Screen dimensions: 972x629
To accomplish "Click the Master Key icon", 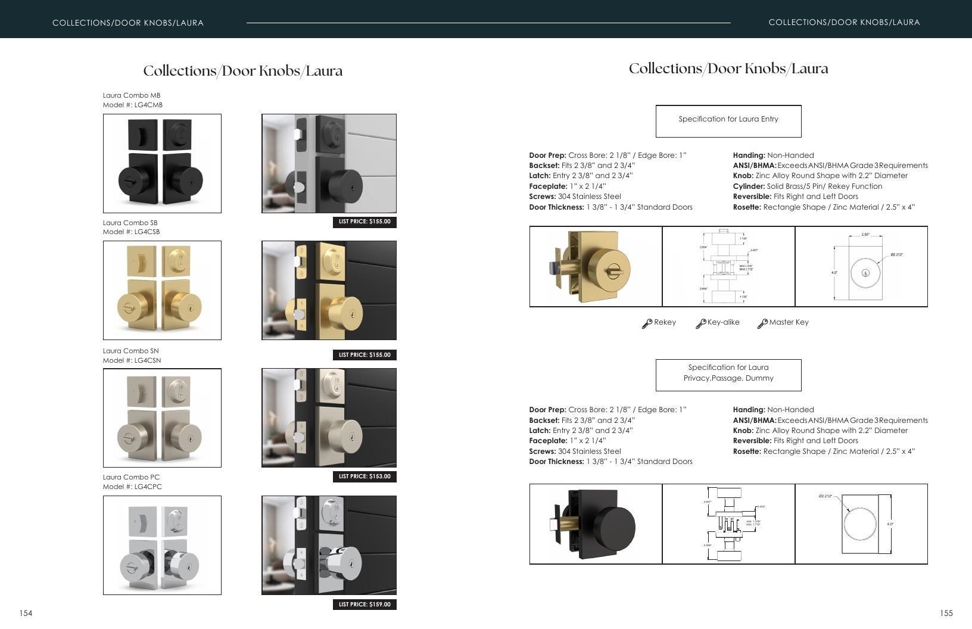I will coord(762,323).
